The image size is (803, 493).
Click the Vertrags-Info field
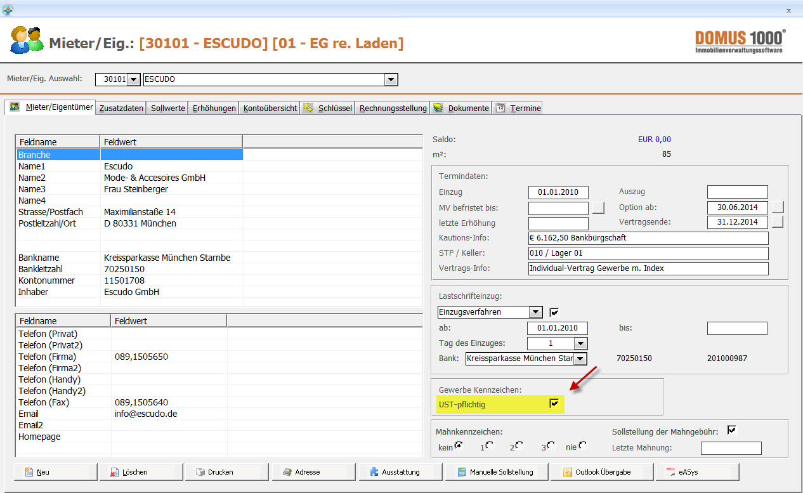pos(648,268)
